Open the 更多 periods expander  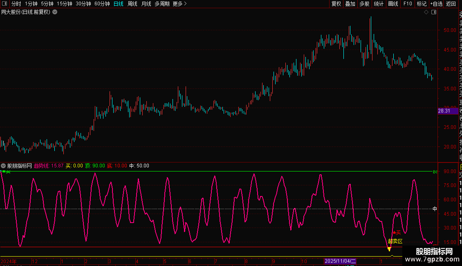click(179, 4)
